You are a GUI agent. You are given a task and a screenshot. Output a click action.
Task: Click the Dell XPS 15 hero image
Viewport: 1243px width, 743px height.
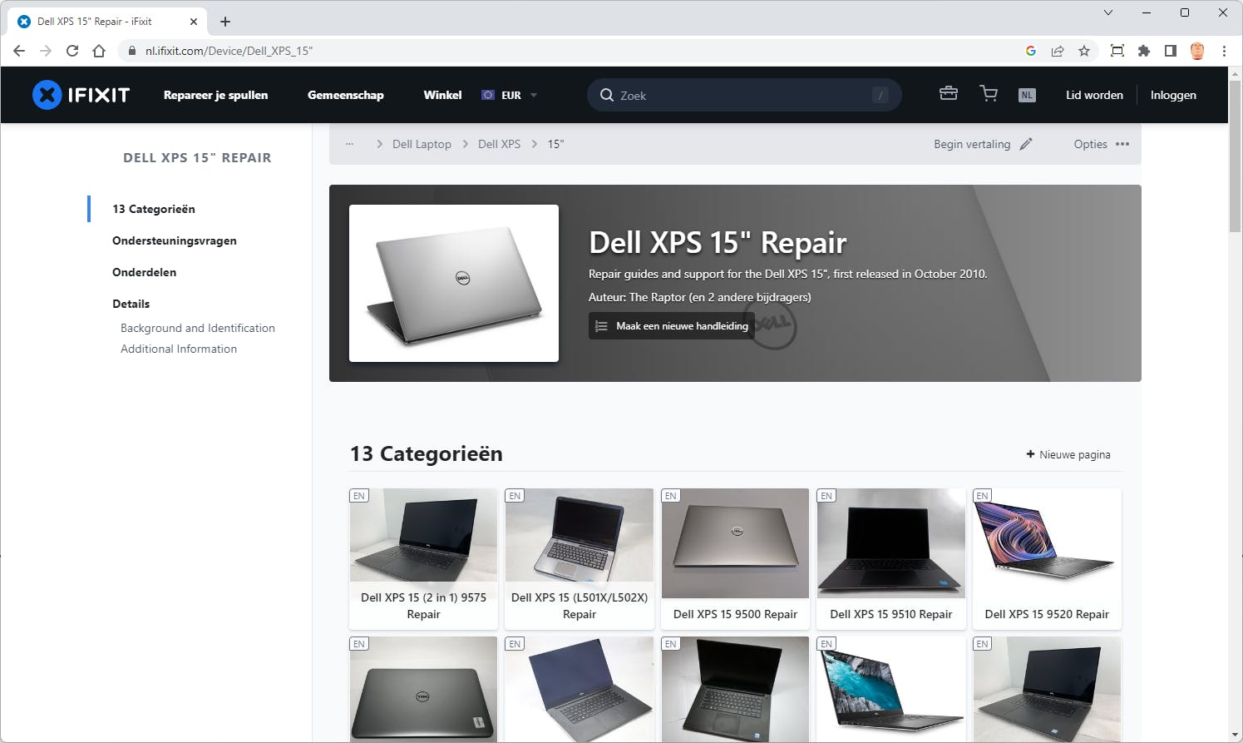[x=454, y=283]
